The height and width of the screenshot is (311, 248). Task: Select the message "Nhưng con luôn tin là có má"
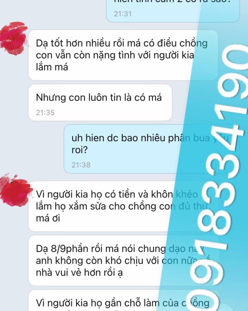100,102
